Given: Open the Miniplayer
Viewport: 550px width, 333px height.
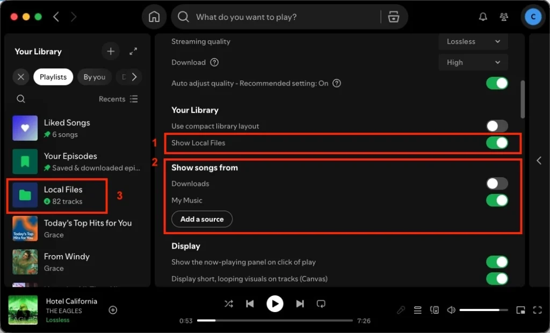Looking at the screenshot, I should [x=520, y=310].
